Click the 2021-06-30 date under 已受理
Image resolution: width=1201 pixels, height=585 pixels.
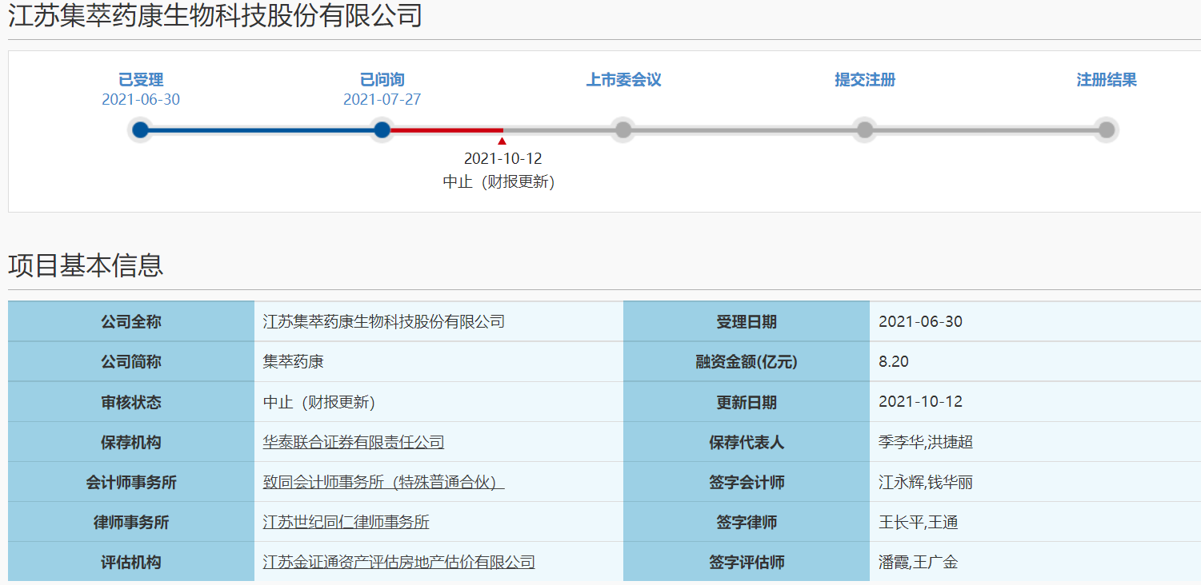click(x=141, y=100)
